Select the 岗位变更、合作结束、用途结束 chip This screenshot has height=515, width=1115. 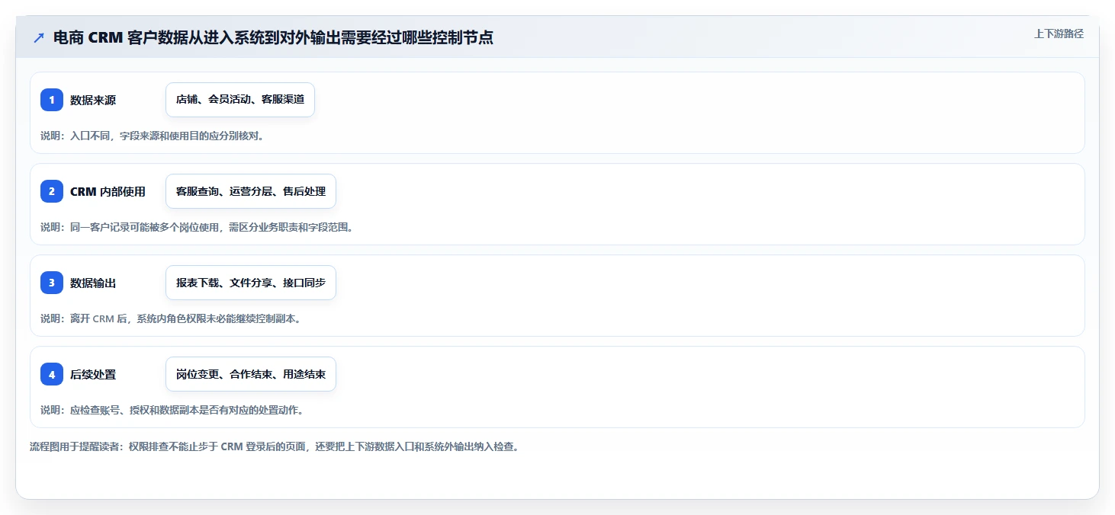(251, 374)
